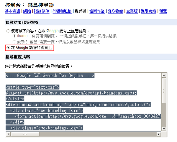Select radio for hosting on non-Google site
Image resolution: width=177 pixels, height=142 pixels.
[8, 31]
